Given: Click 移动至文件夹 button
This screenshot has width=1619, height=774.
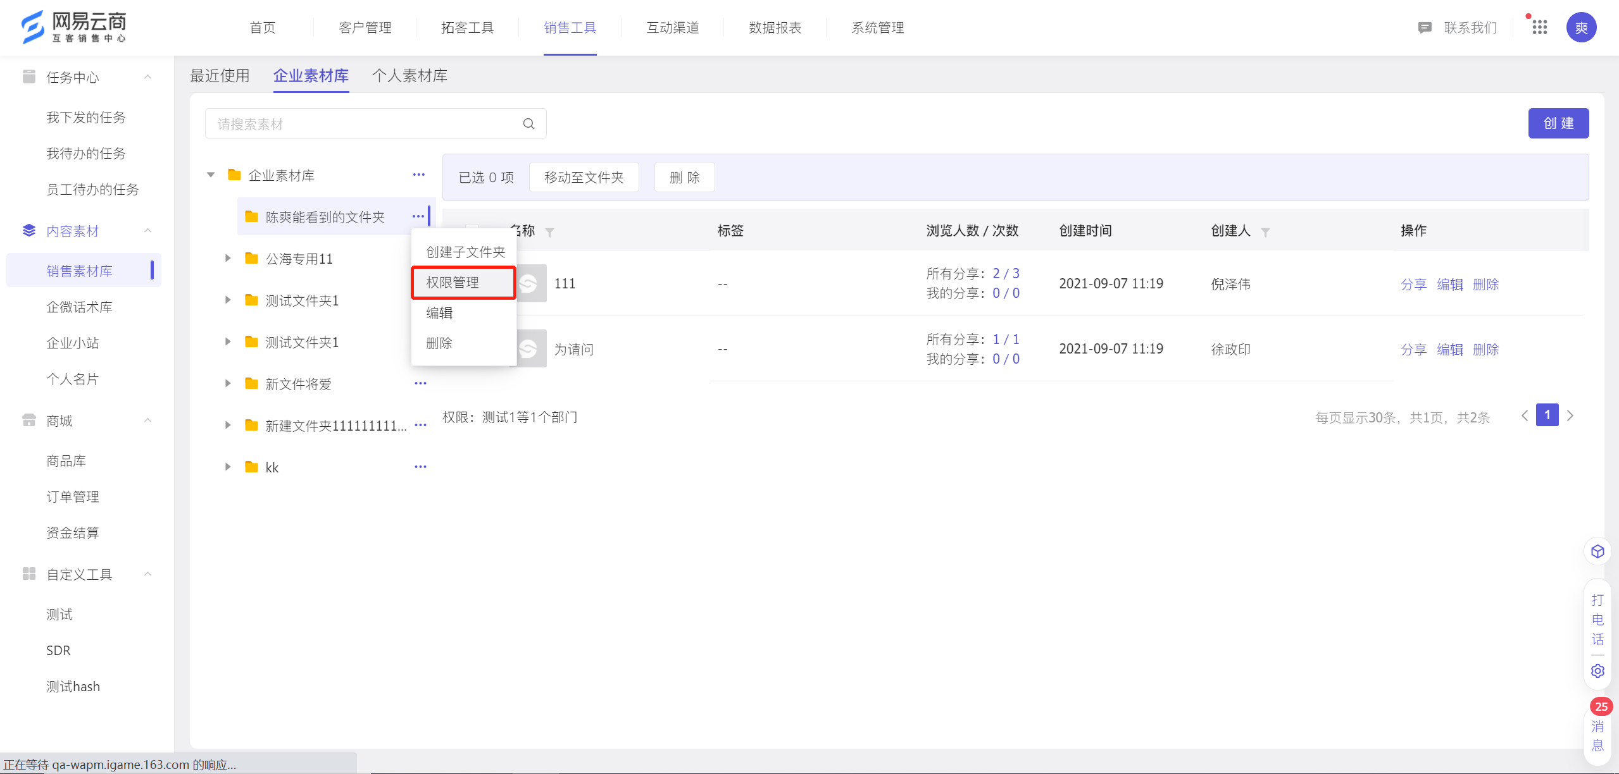Looking at the screenshot, I should click(584, 177).
